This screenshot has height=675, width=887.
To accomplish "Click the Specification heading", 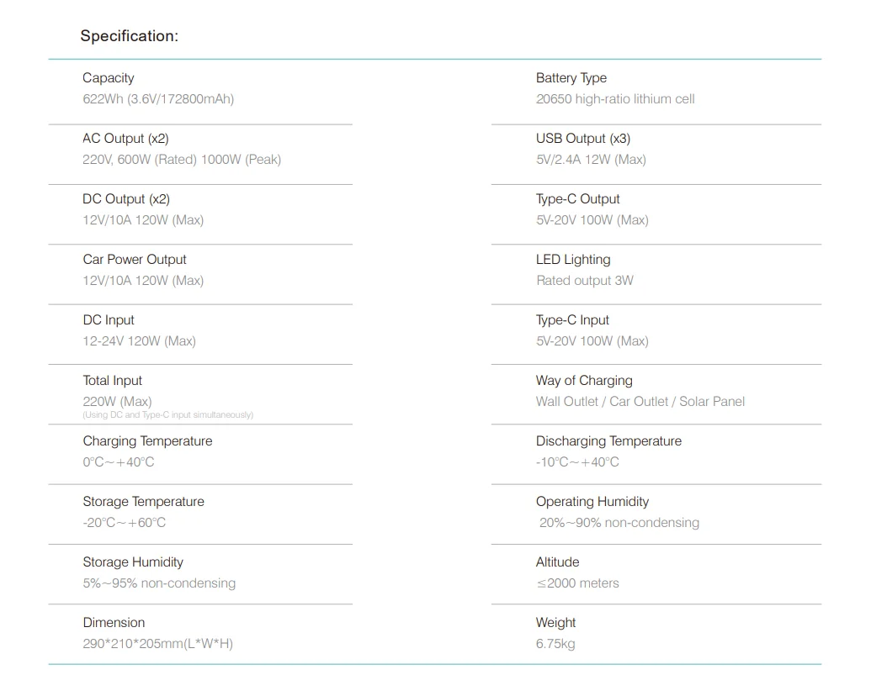I will [x=129, y=36].
